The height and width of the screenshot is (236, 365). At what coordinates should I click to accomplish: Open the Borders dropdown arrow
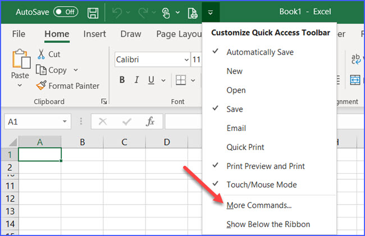click(x=193, y=80)
